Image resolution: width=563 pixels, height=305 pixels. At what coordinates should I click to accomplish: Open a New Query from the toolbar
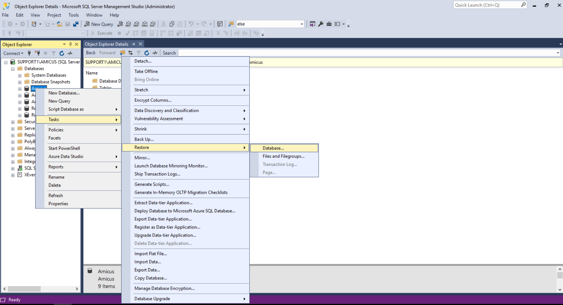coord(98,24)
